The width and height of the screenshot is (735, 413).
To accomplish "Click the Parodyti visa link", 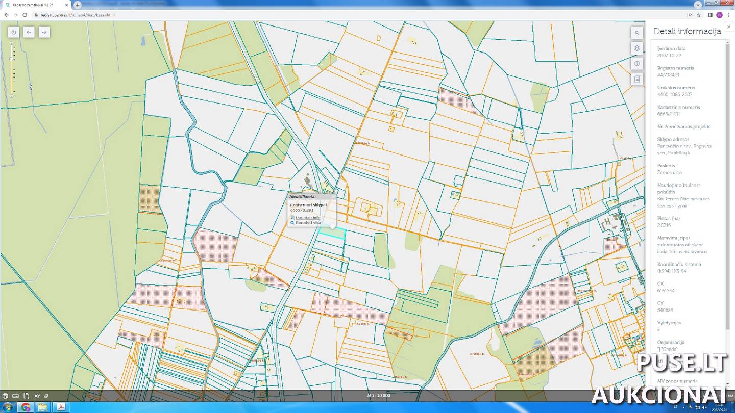I will click(x=308, y=223).
